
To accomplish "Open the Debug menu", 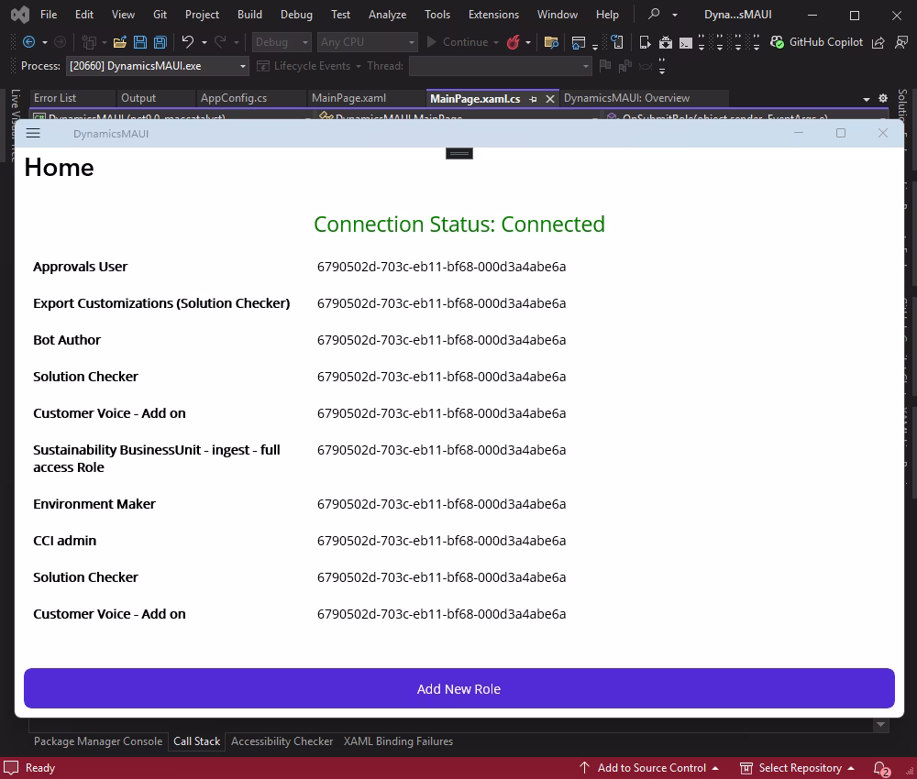I will pyautogui.click(x=296, y=14).
